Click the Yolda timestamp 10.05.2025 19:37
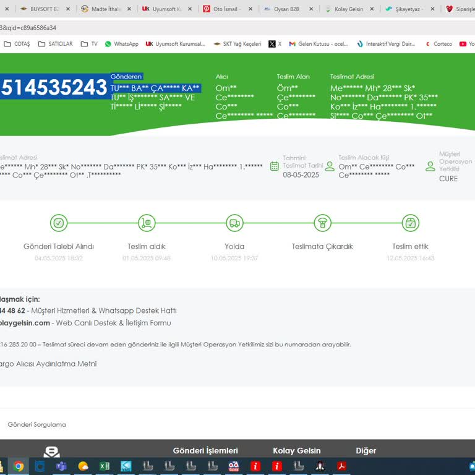The image size is (475, 475). pyautogui.click(x=234, y=258)
